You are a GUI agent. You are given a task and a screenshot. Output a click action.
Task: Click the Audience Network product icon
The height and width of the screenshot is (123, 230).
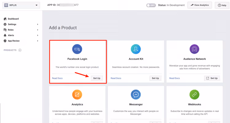coord(194,49)
